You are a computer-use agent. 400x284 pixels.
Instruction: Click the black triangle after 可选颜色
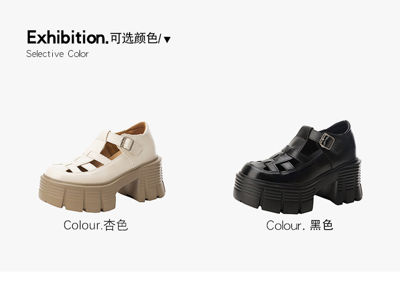pos(167,40)
